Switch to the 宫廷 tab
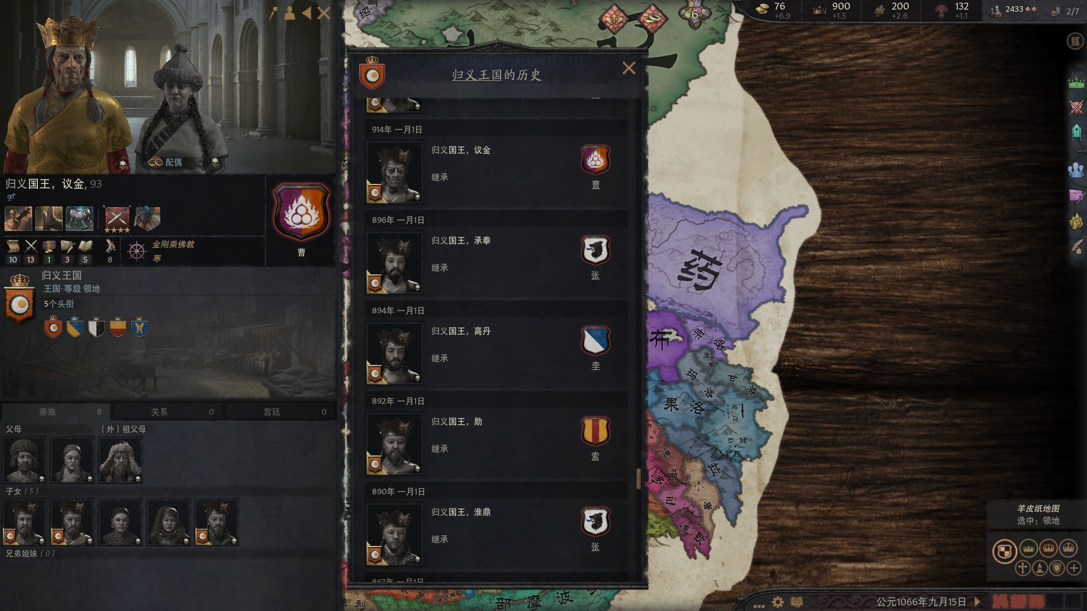The image size is (1087, 611). point(280,412)
